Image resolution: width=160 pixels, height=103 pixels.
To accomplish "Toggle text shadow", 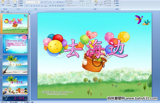I will [37, 6].
